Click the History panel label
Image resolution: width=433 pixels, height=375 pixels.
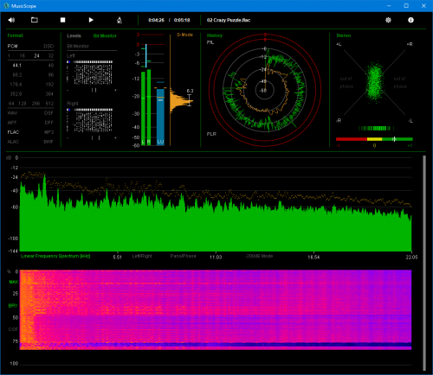point(215,35)
